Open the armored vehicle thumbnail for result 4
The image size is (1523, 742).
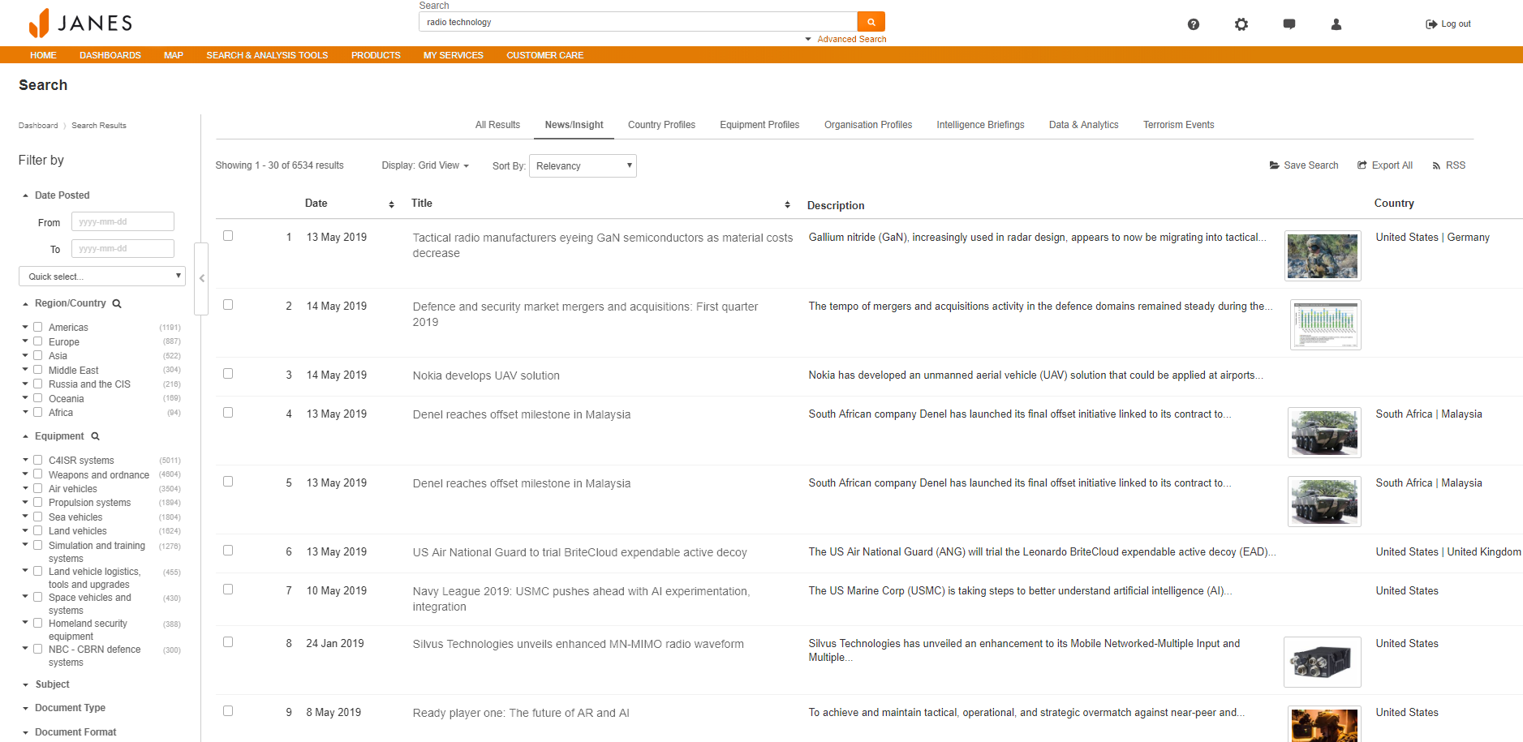point(1324,431)
